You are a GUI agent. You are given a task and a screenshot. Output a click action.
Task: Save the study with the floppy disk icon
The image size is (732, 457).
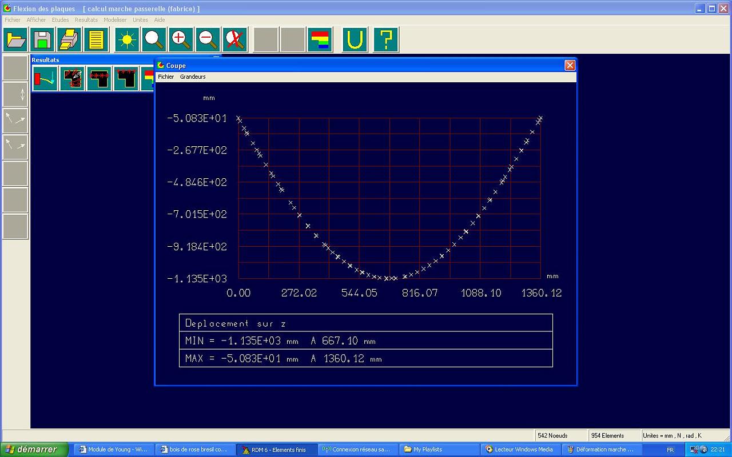(x=42, y=40)
